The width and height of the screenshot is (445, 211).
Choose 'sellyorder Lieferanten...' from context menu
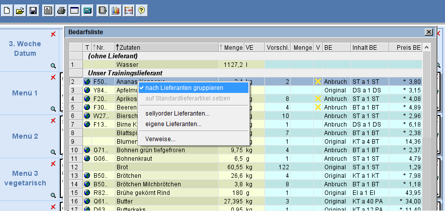tap(177, 114)
